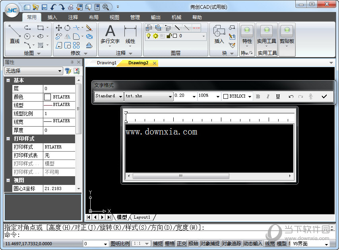The height and width of the screenshot is (250, 339).
Task: Click the 线宽 lineweight status button
Action: pos(270,244)
